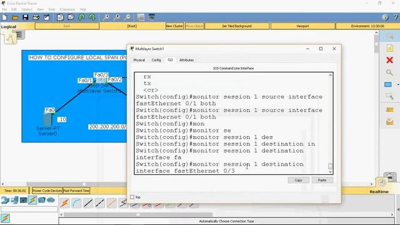Open the Drawing Palette icon
400x225 pixels.
click(141, 17)
